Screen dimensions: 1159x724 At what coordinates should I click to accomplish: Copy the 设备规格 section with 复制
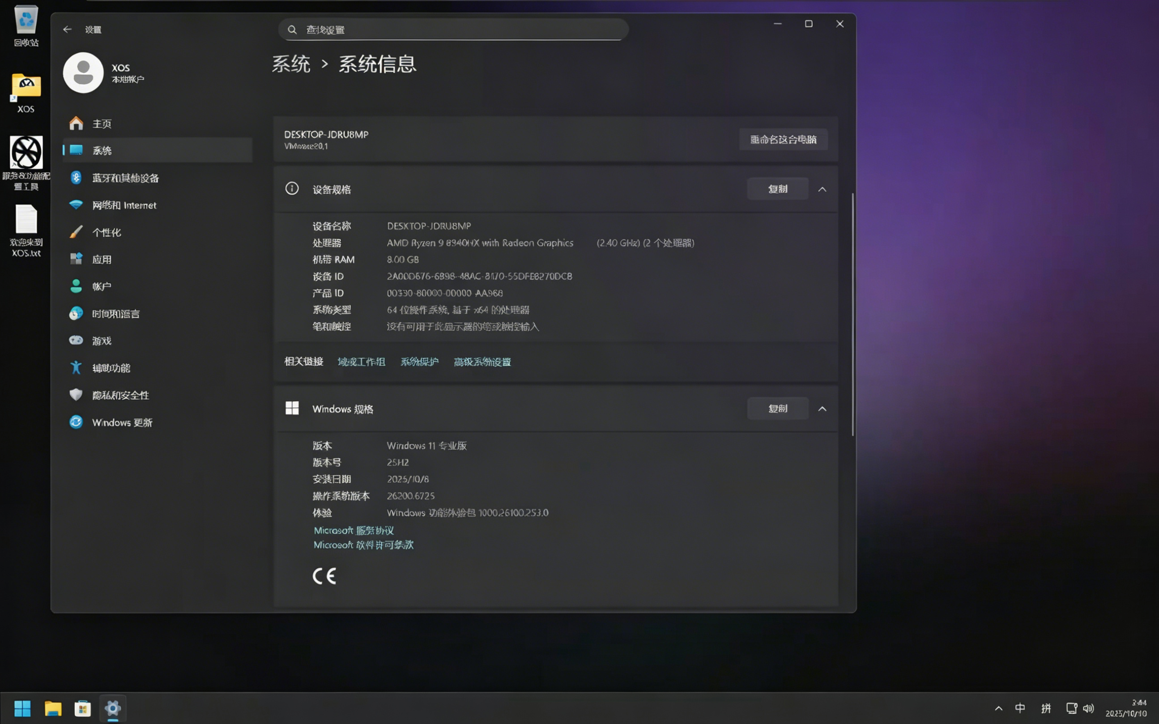point(778,189)
